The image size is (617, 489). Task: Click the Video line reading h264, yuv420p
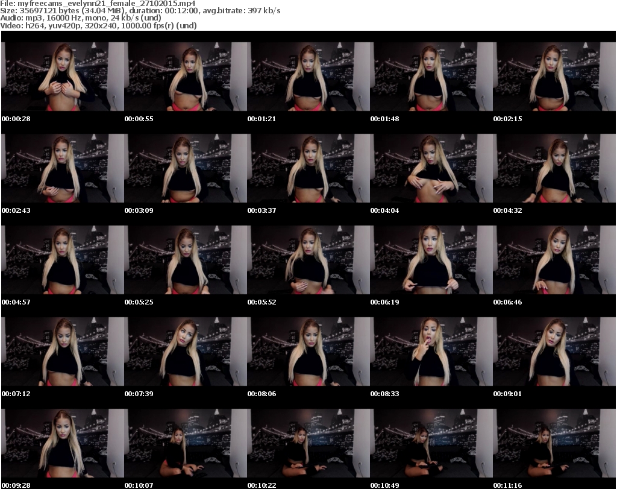[98, 25]
